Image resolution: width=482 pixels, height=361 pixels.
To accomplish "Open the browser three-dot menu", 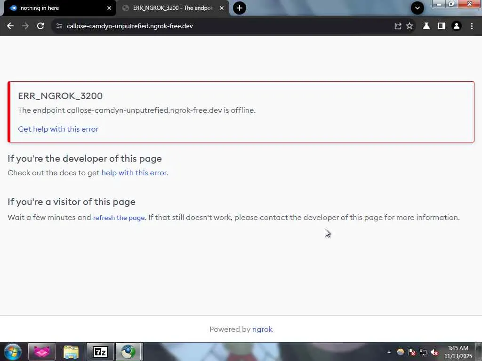I will click(472, 26).
